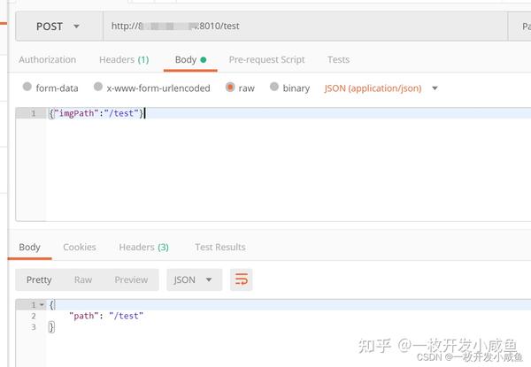Collapse the JSON response fold arrow on line 1

tap(42, 305)
